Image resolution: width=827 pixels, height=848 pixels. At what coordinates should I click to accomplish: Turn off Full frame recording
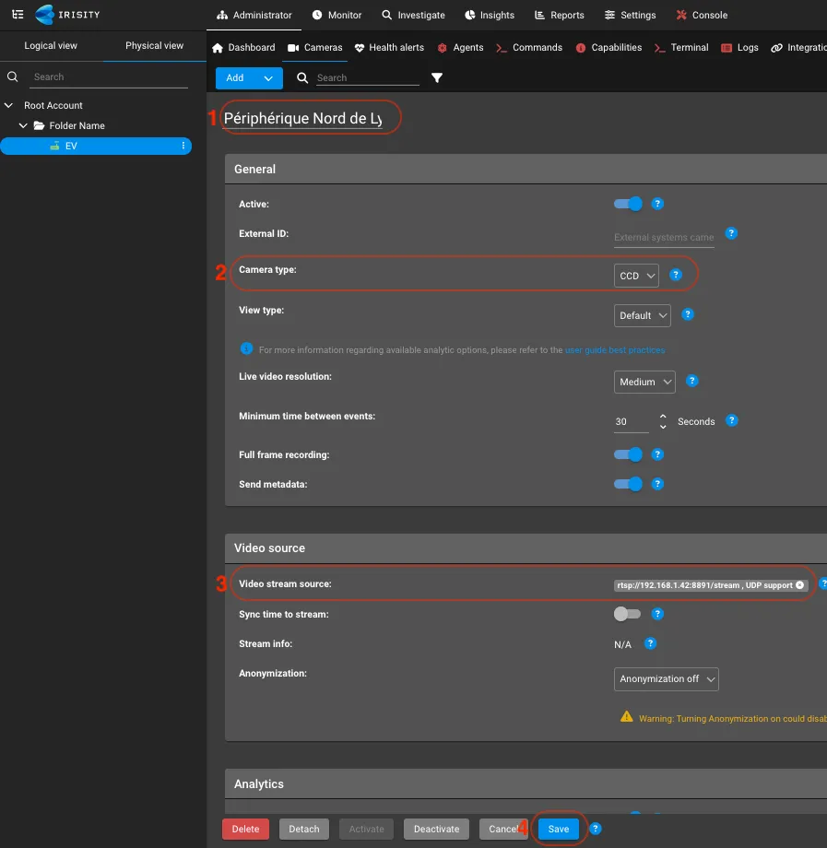[x=627, y=454]
